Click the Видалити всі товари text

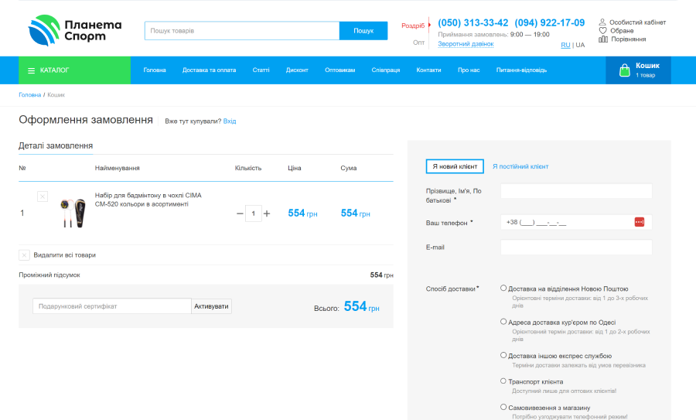[65, 255]
